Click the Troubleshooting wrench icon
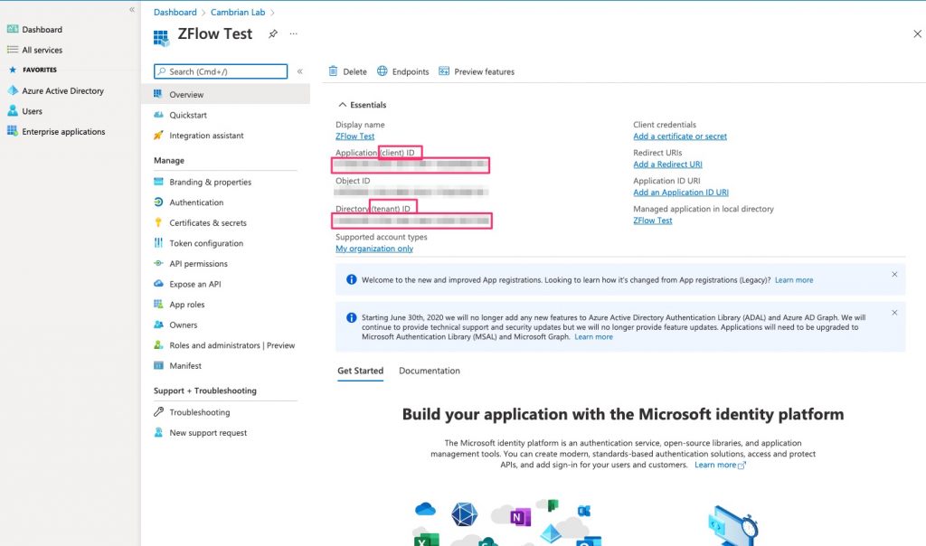926x546 pixels. coord(158,412)
